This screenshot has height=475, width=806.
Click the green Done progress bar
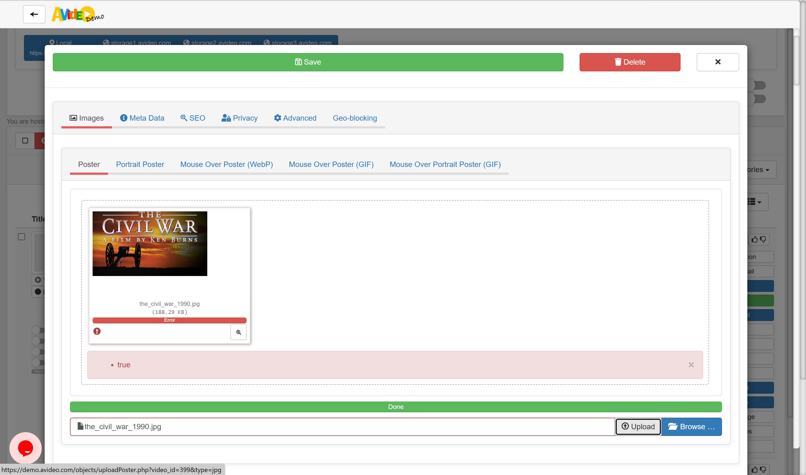[x=395, y=407]
